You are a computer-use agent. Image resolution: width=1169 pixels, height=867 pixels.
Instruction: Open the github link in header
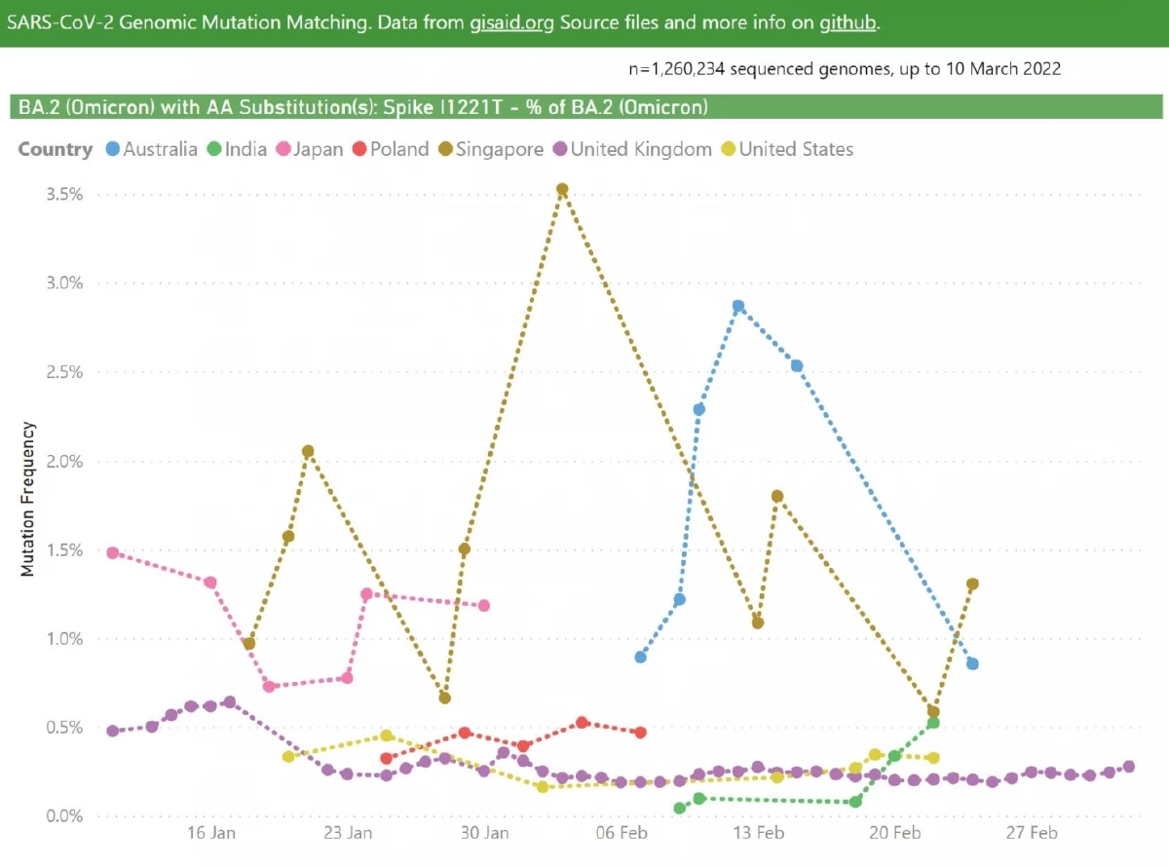(x=848, y=22)
